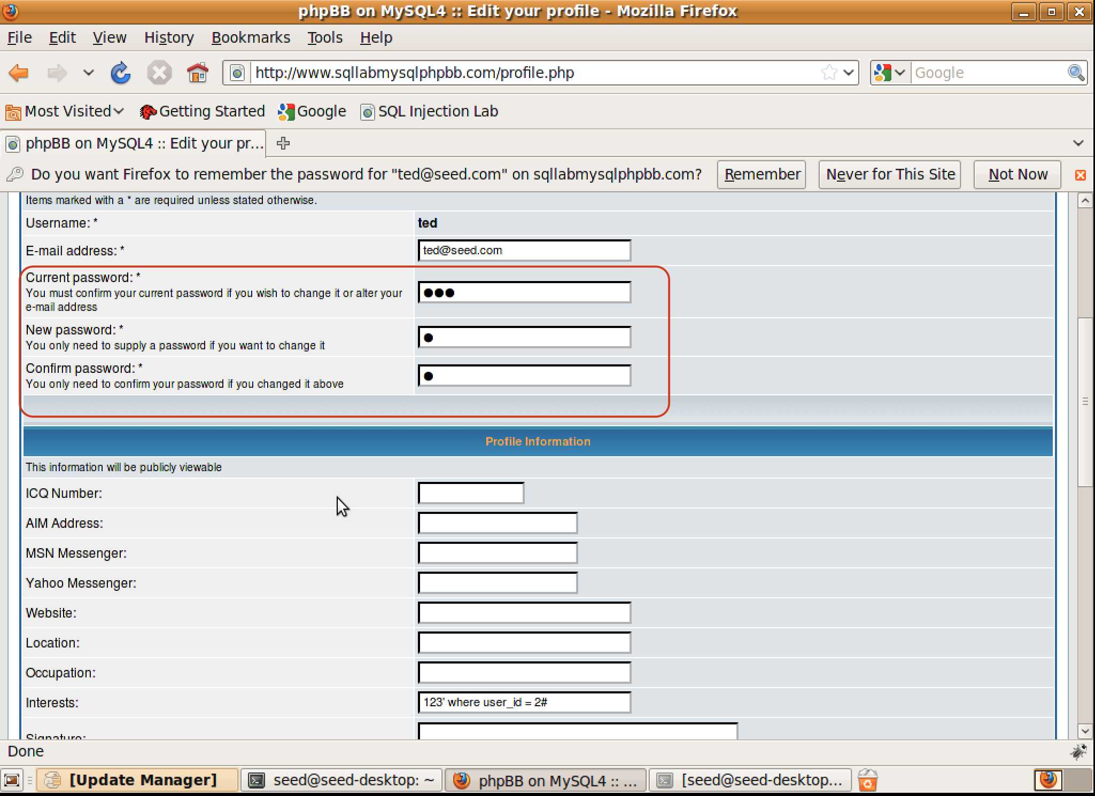Image resolution: width=1095 pixels, height=796 pixels.
Task: Click the AIM Address field
Action: [x=498, y=523]
